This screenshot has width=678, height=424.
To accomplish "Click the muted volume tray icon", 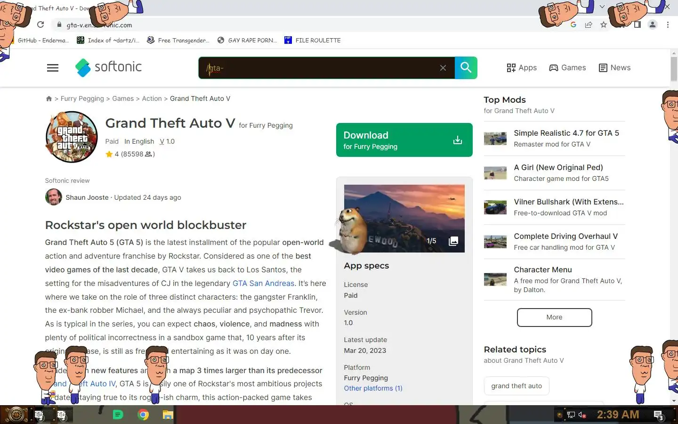I will click(582, 415).
